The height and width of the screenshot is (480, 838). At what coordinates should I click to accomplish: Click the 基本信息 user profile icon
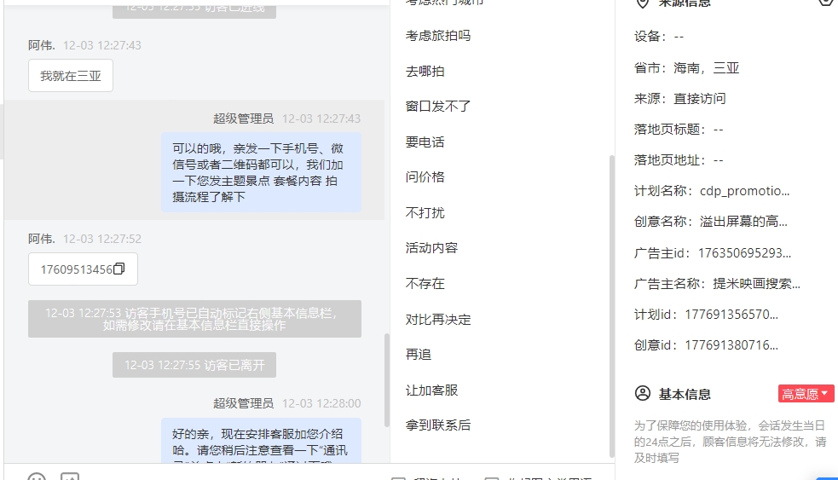tap(643, 393)
